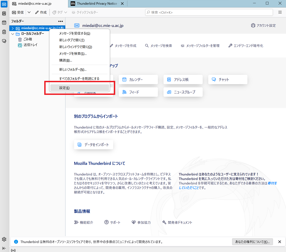The height and width of the screenshot is (252, 286).
Task: Set up ニュースグループ newsgroup account
Action: 183,92
